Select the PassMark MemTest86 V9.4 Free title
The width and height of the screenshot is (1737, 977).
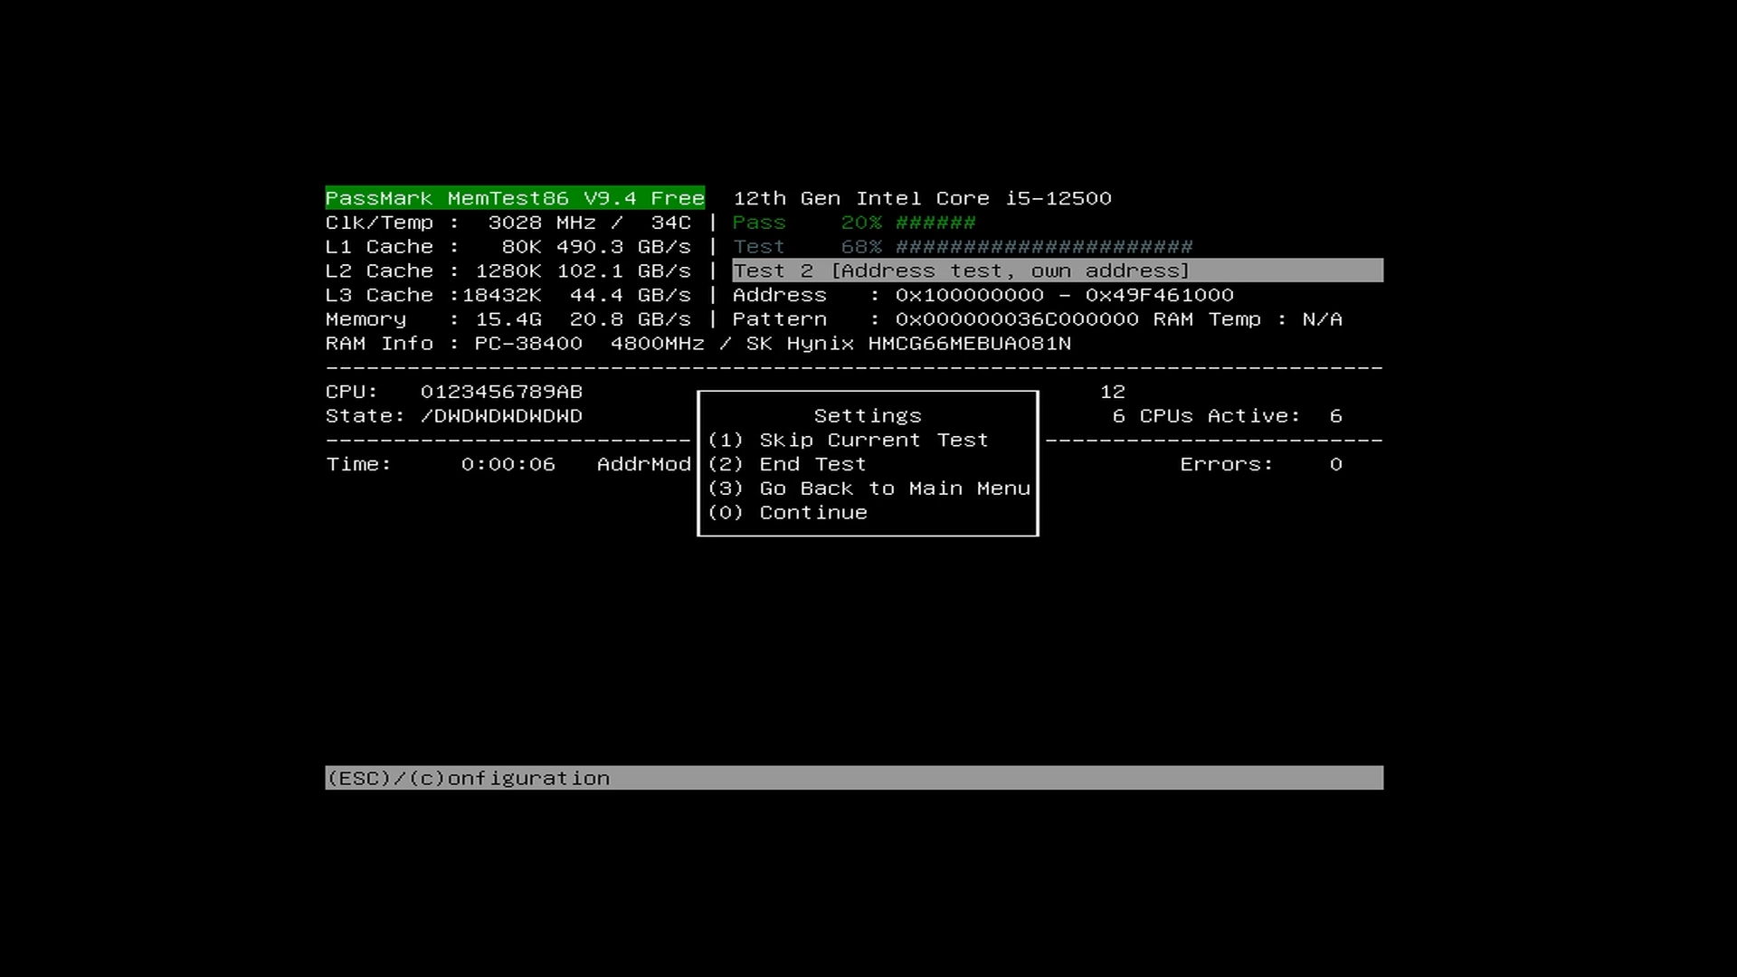[515, 198]
